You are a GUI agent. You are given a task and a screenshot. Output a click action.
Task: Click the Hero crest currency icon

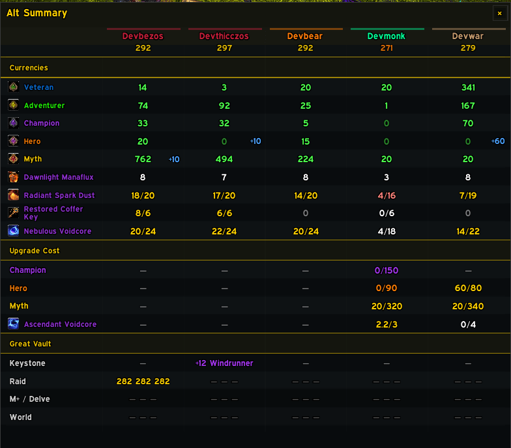click(x=13, y=141)
